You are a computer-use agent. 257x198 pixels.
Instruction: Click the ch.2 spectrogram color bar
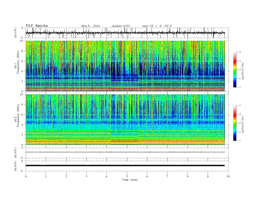[235, 123]
